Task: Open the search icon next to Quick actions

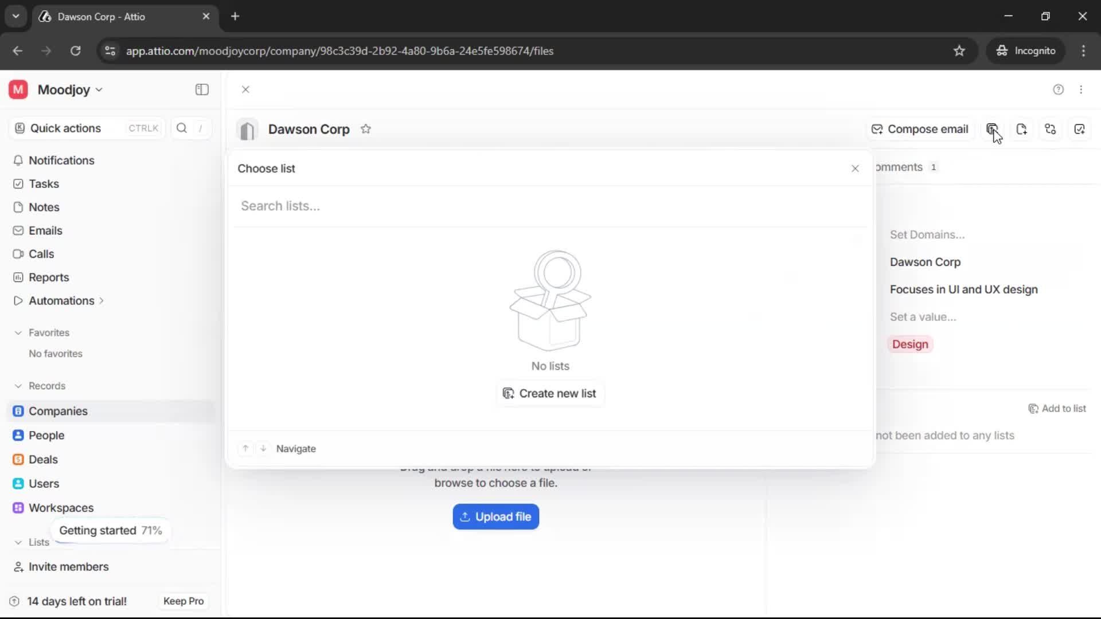Action: (x=182, y=128)
